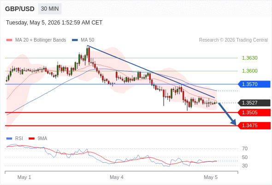Click the MA 50 legend label

(x=88, y=40)
